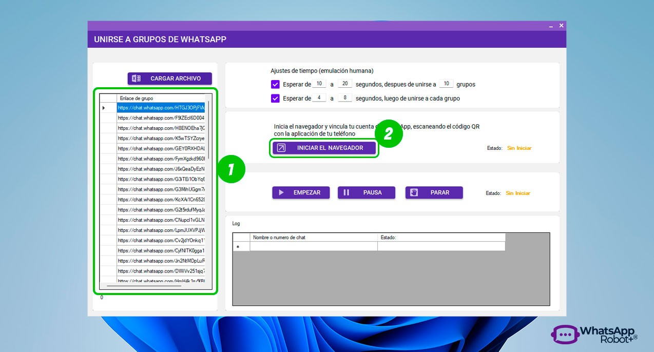Image resolution: width=654 pixels, height=352 pixels.
Task: Edit the maximum seconds field showing 8
Action: (x=345, y=97)
